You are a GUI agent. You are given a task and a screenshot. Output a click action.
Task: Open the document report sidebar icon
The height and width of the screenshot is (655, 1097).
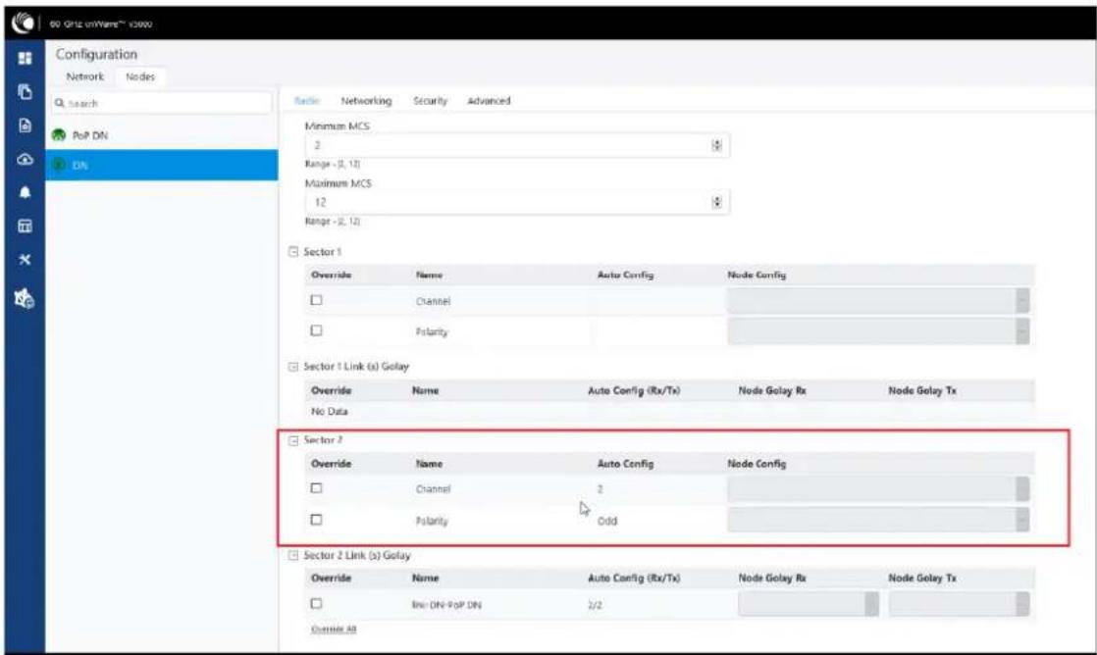[25, 126]
